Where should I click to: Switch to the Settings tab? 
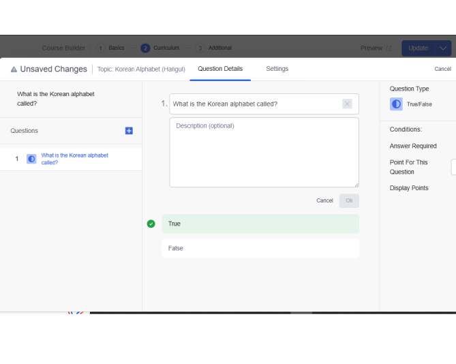pyautogui.click(x=277, y=69)
